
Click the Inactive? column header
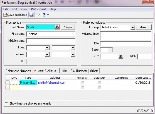pos(100,78)
